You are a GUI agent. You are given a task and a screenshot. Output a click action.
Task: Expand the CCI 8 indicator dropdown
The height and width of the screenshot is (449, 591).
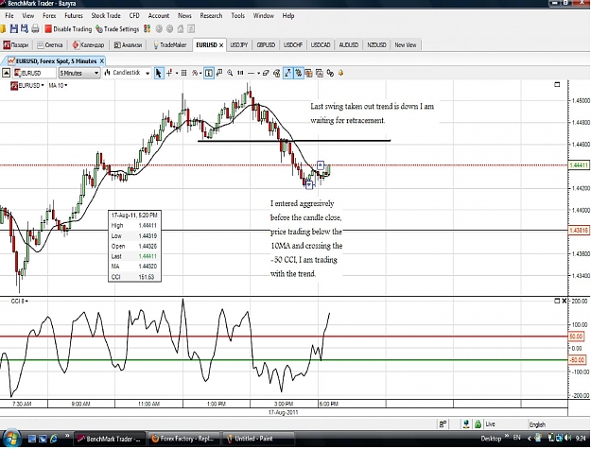click(26, 301)
